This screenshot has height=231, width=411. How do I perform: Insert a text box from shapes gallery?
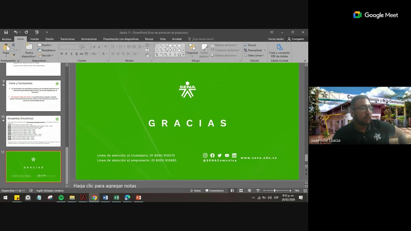[x=157, y=46]
